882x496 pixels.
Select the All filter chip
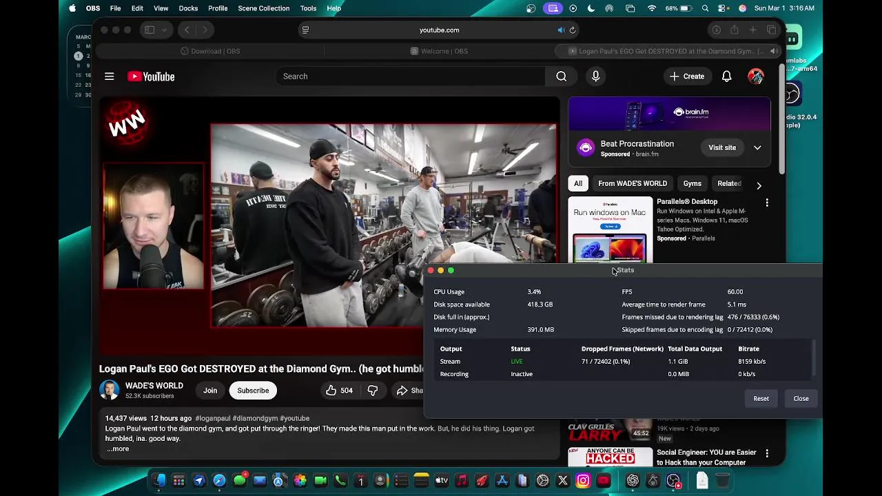pyautogui.click(x=578, y=183)
